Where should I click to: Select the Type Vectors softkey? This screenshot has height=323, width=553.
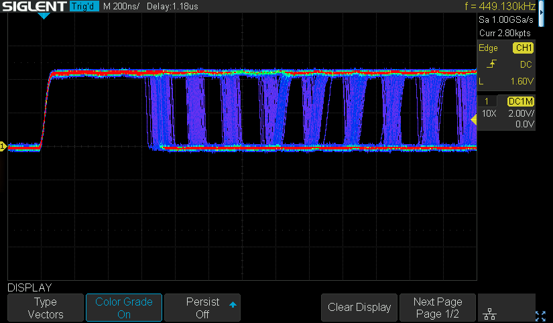pyautogui.click(x=46, y=308)
